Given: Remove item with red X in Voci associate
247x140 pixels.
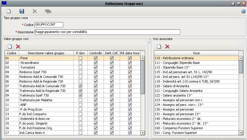Looking at the screenshot, I should 167,46.
